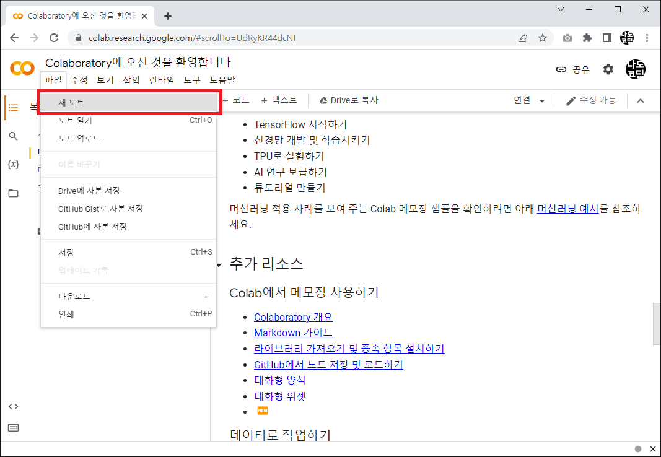
Task: Open the 수정 가능 editing mode selector
Action: pos(590,101)
